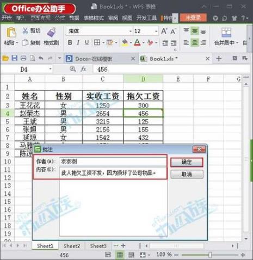253x260 pixels.
Task: Expand the quick access toolbar dropdown arrow
Action: pyautogui.click(x=59, y=58)
